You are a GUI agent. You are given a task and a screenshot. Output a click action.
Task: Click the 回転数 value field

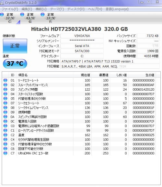point(148,46)
